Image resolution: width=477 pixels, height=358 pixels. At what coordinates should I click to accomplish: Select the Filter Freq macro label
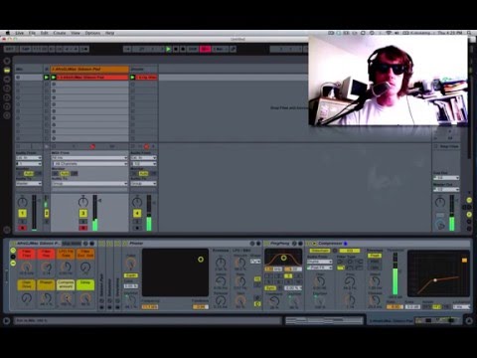point(27,255)
